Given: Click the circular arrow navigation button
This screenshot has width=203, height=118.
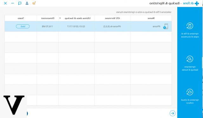Looking at the screenshot, I should [x=173, y=113].
